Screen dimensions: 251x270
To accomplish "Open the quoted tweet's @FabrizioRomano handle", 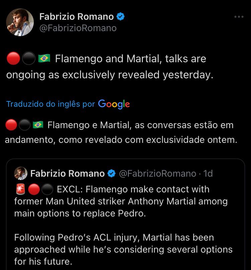I will click(x=158, y=173).
